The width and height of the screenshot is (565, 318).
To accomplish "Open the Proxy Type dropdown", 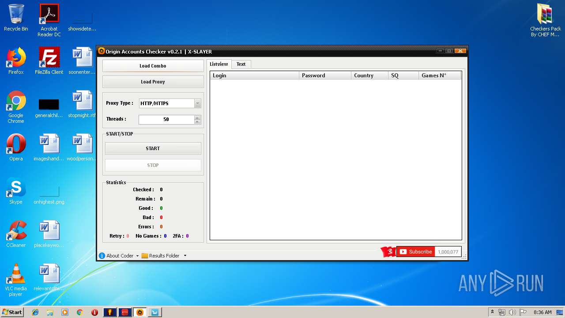I will (x=197, y=103).
